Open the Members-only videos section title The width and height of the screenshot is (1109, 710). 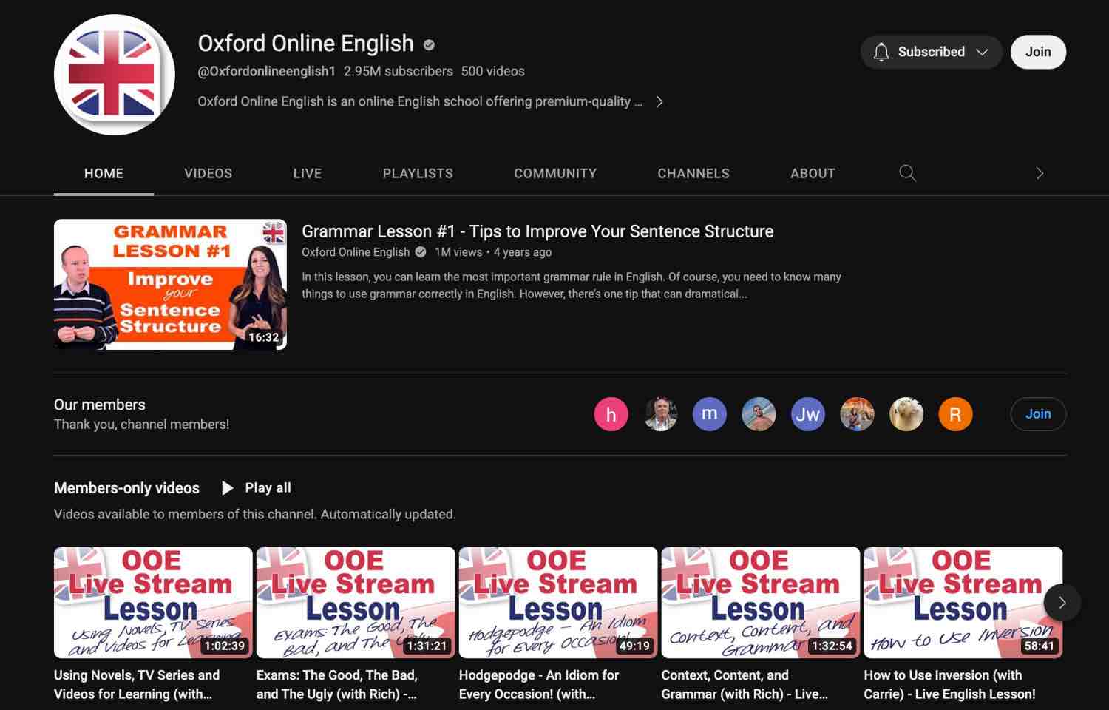point(126,488)
